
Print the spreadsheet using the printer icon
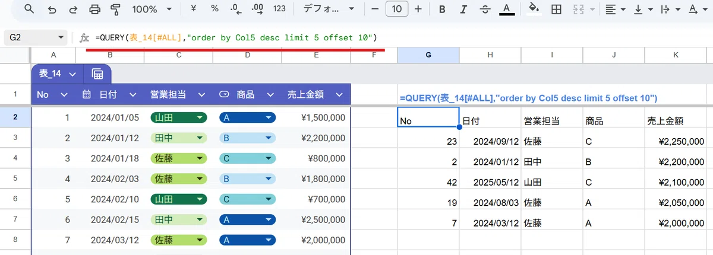click(94, 9)
